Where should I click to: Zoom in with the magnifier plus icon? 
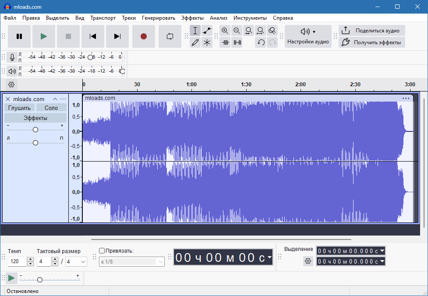225,31
